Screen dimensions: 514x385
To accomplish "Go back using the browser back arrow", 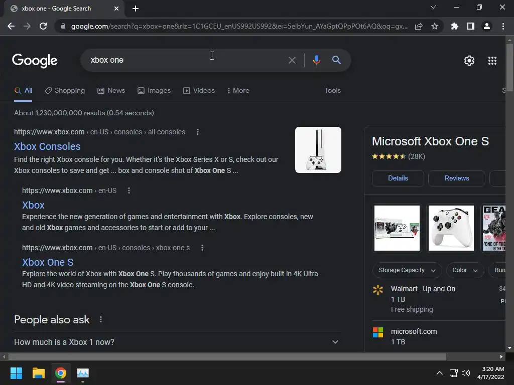I will click(x=11, y=26).
